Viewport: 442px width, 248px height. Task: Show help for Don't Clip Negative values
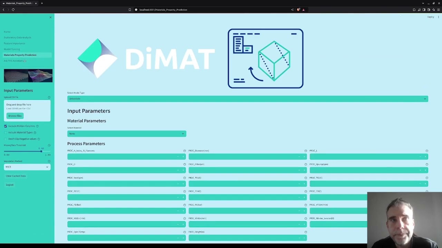(39, 139)
